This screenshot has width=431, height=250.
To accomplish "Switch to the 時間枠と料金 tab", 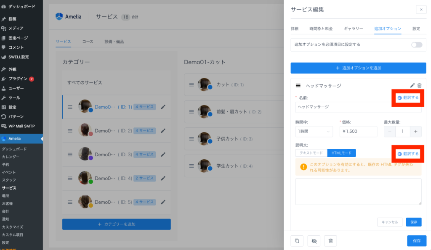I will click(321, 29).
